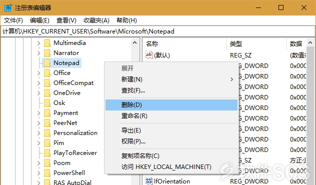This screenshot has height=185, width=316.
Task: Expand the Pim tree node
Action: point(39,143)
